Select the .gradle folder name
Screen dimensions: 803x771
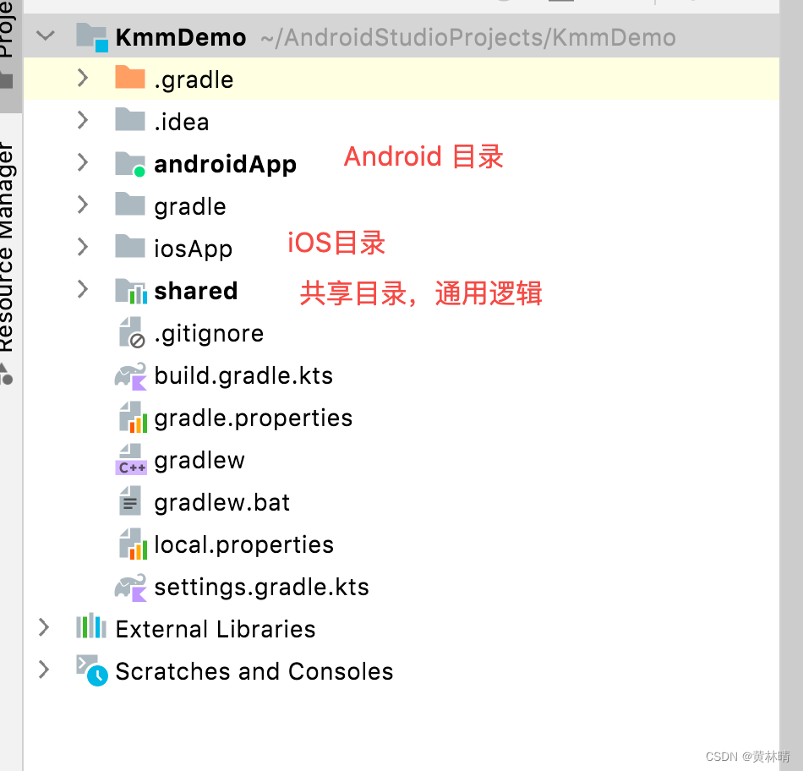pos(194,80)
